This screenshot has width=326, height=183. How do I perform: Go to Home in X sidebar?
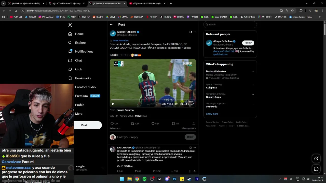point(76,34)
